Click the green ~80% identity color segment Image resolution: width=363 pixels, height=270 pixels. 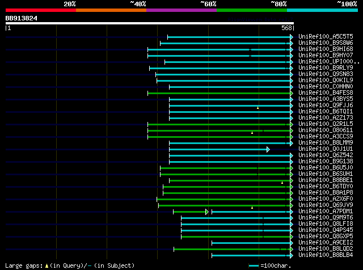coord(252,10)
